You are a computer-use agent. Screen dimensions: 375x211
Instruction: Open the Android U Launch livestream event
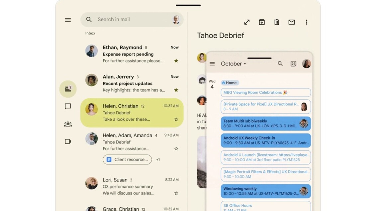[266, 157]
